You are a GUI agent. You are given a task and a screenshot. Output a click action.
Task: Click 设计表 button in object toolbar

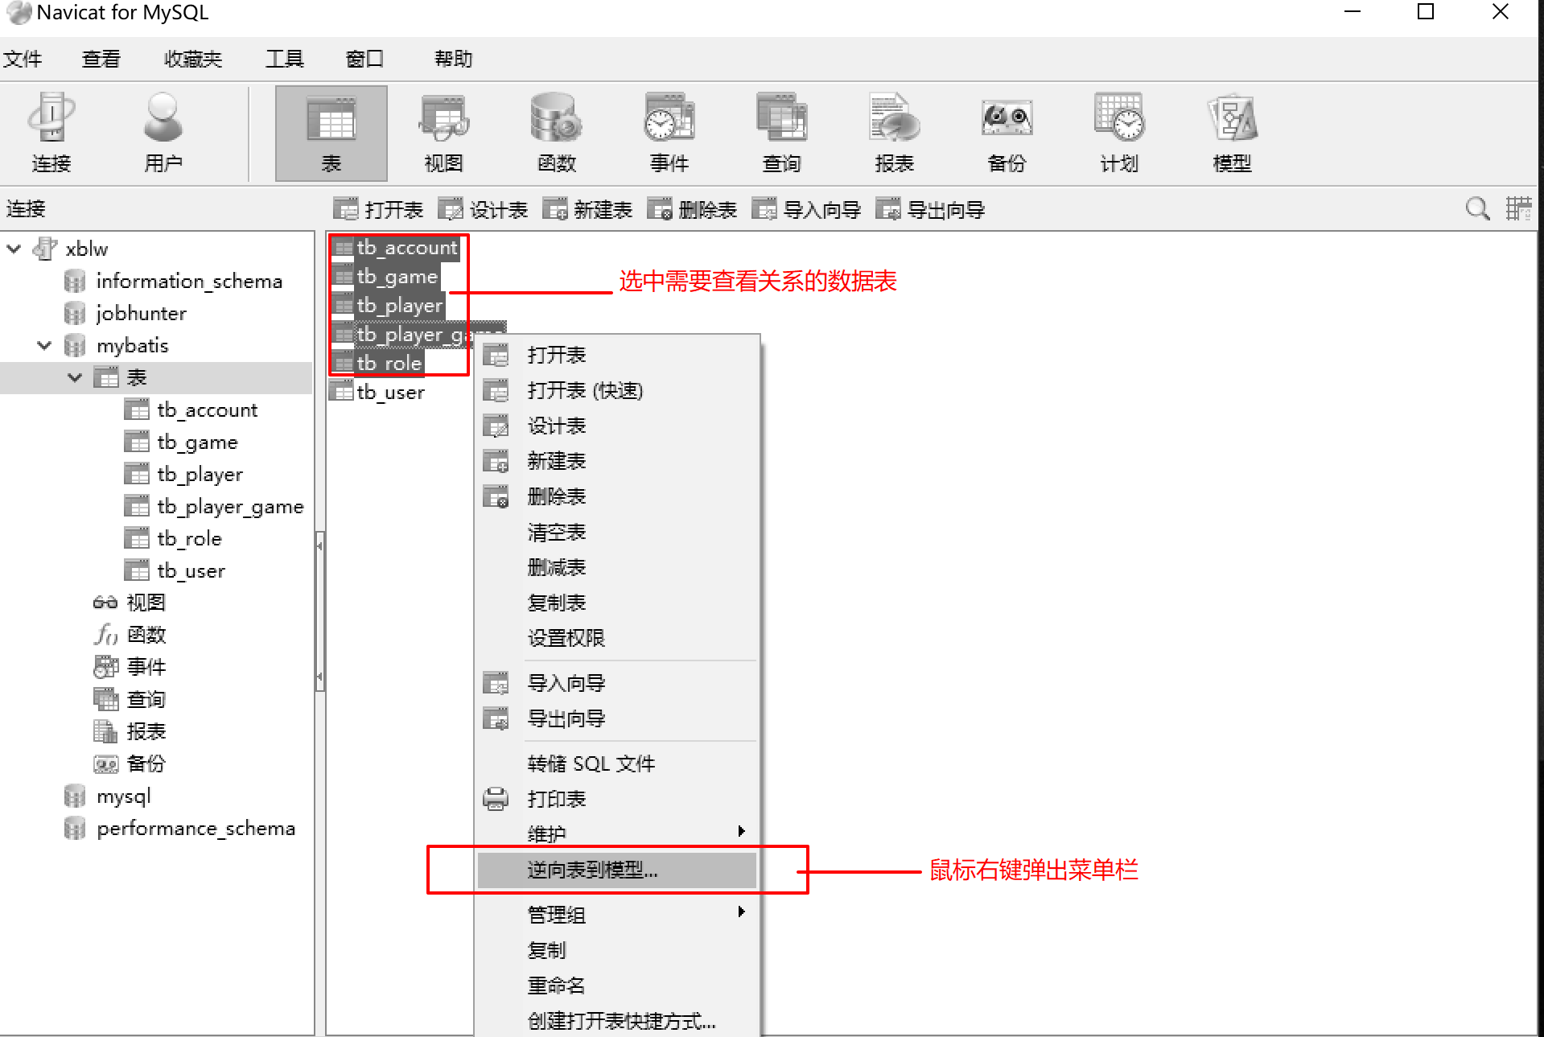484,210
